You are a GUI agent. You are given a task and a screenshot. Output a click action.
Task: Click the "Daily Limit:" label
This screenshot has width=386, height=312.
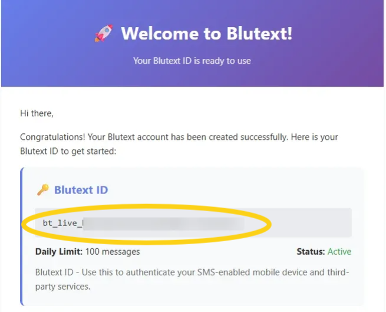click(59, 252)
